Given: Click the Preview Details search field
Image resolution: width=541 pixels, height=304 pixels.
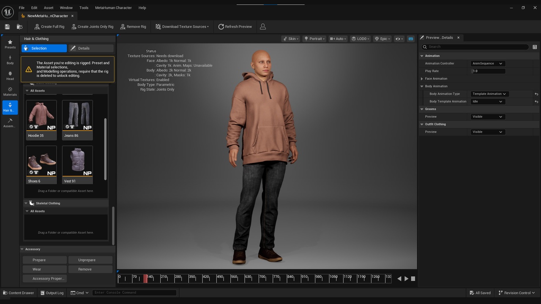Looking at the screenshot, I should [x=475, y=47].
